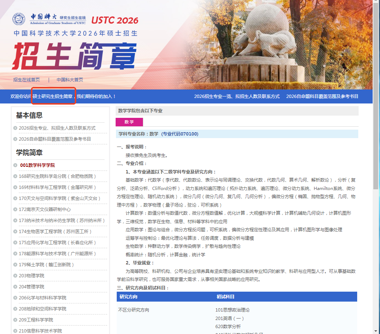380x334 pixels.
Task: Open 209工程科学学院 in the college list
Action: coord(36,320)
